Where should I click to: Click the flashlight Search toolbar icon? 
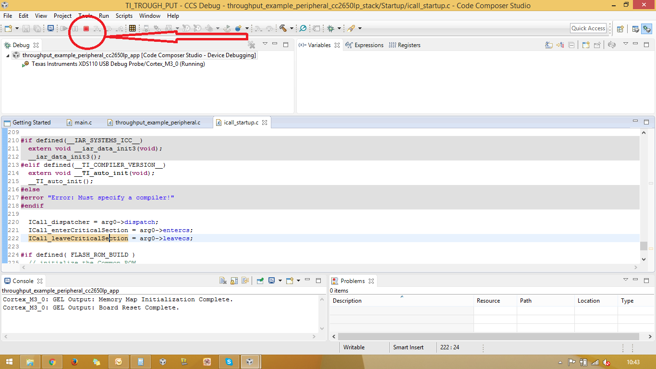(351, 29)
